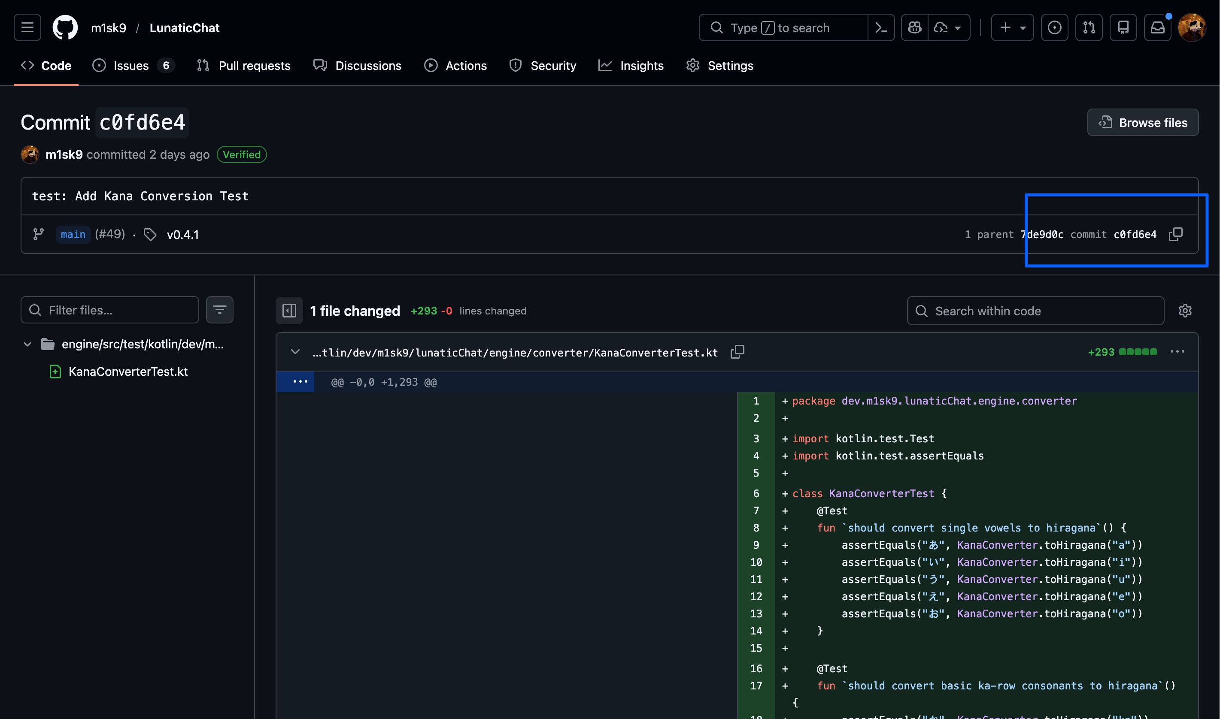Collapse the KanaConverterTest.kt diff

[x=295, y=352]
